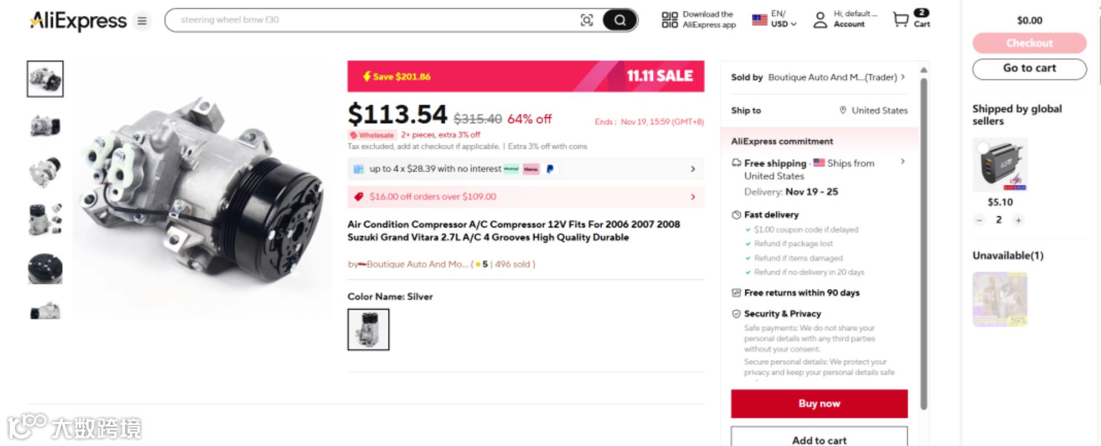Click the Add to cart button
The height and width of the screenshot is (446, 1101).
tap(819, 440)
